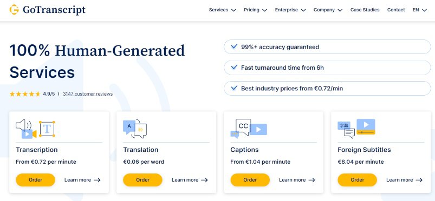
Task: Click the arrow beside Foreign Subtitles Learn more
Action: pos(419,180)
